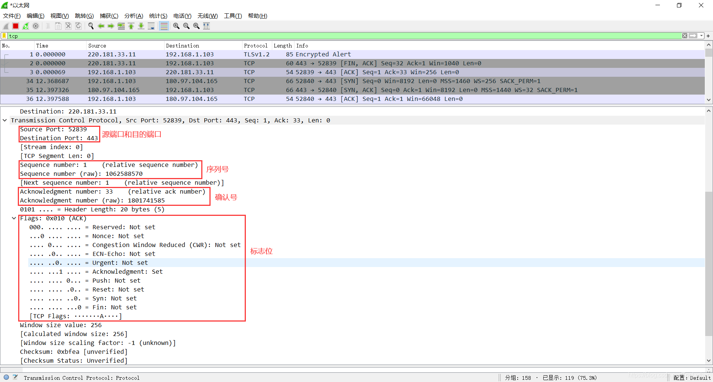This screenshot has height=382, width=713.
Task: Open the 捕获(C) menu
Action: [x=109, y=16]
